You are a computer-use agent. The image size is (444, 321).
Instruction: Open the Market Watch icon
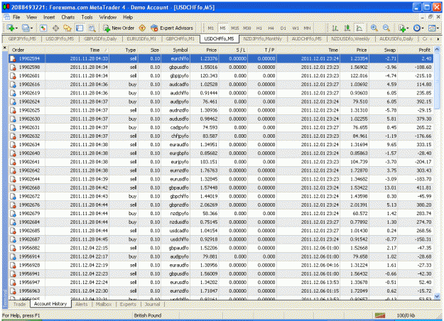pyautogui.click(x=43, y=28)
